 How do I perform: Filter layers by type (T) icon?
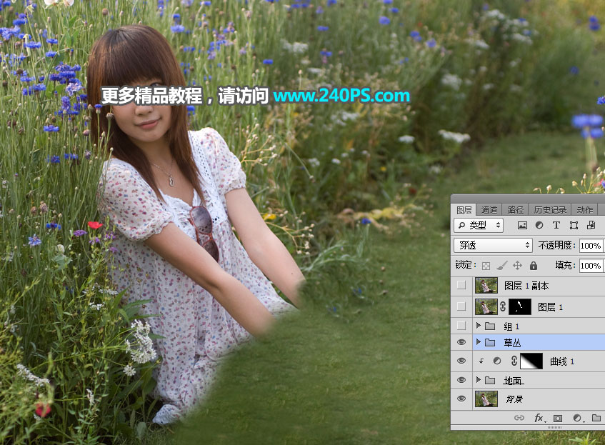556,226
